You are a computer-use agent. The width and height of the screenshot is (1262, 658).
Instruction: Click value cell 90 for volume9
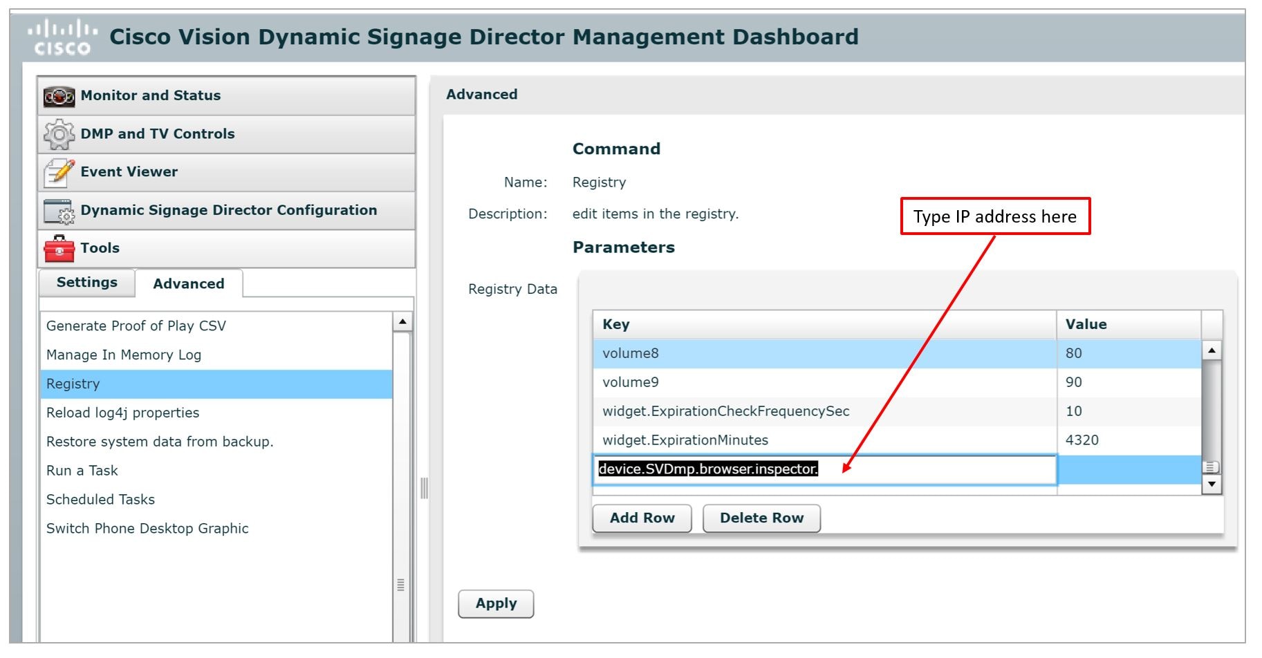click(1129, 383)
